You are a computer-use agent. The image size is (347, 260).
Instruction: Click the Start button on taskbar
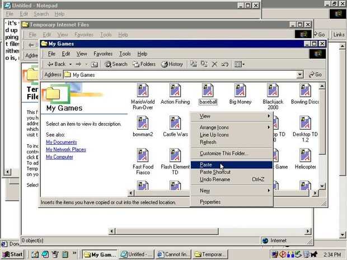(13, 254)
